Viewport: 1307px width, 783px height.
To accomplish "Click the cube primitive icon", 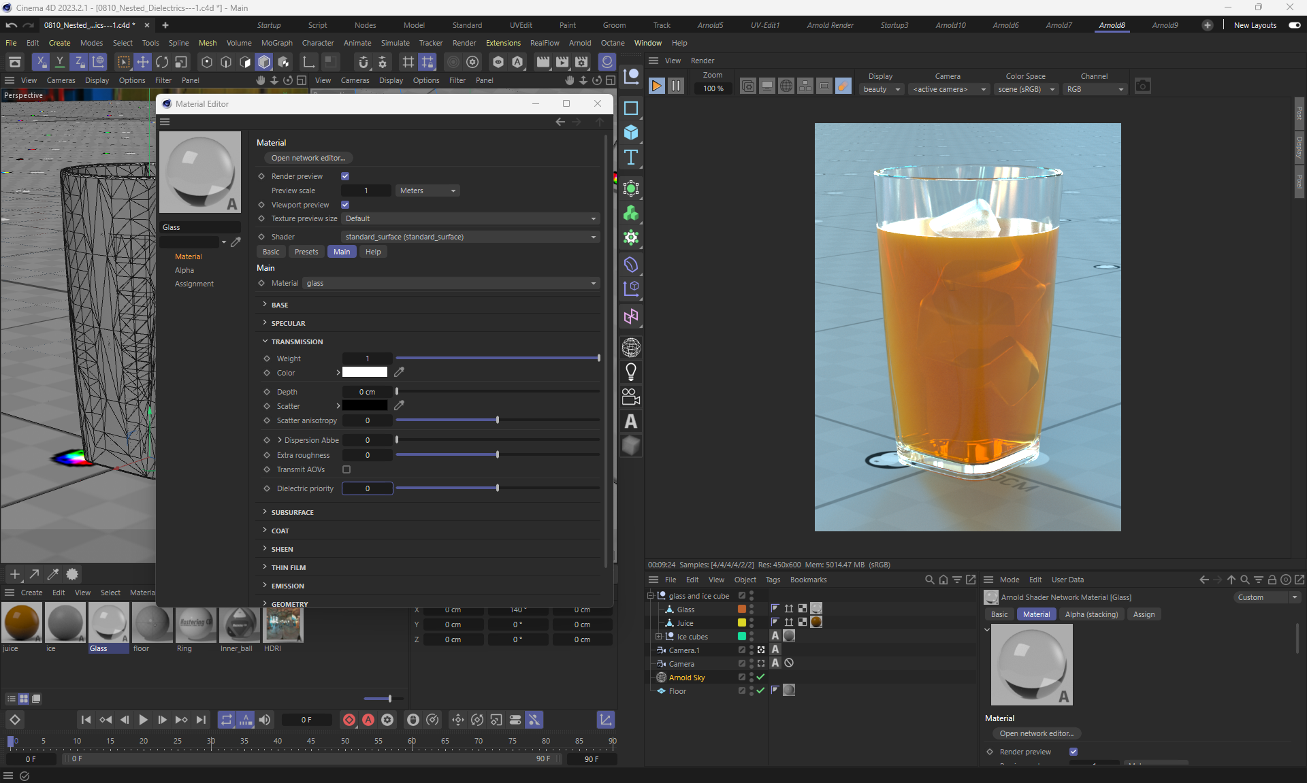I will pos(631,133).
